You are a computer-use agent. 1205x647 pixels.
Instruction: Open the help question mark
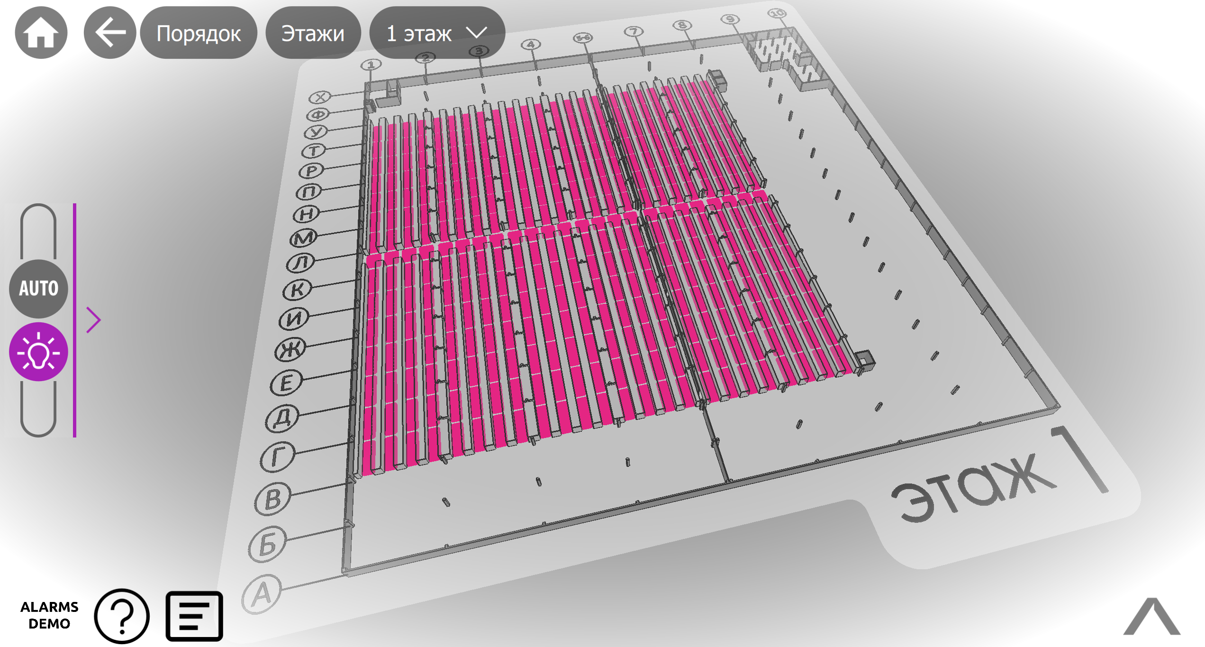click(122, 615)
